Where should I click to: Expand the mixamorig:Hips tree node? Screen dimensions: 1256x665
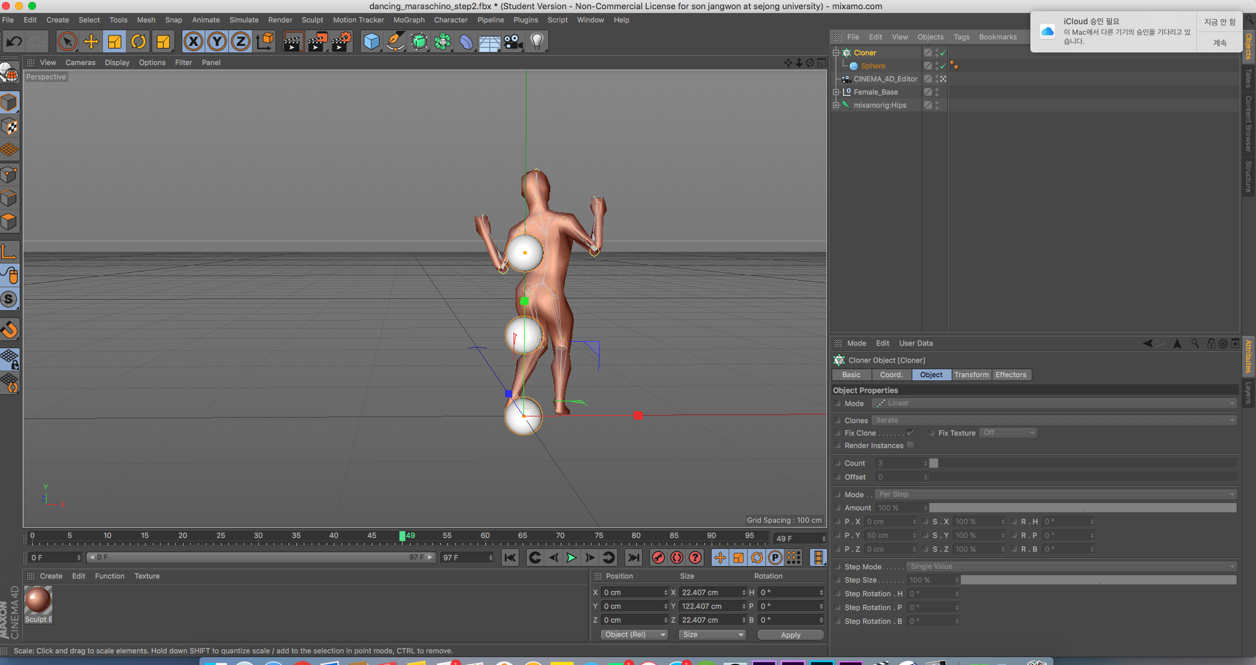(836, 105)
